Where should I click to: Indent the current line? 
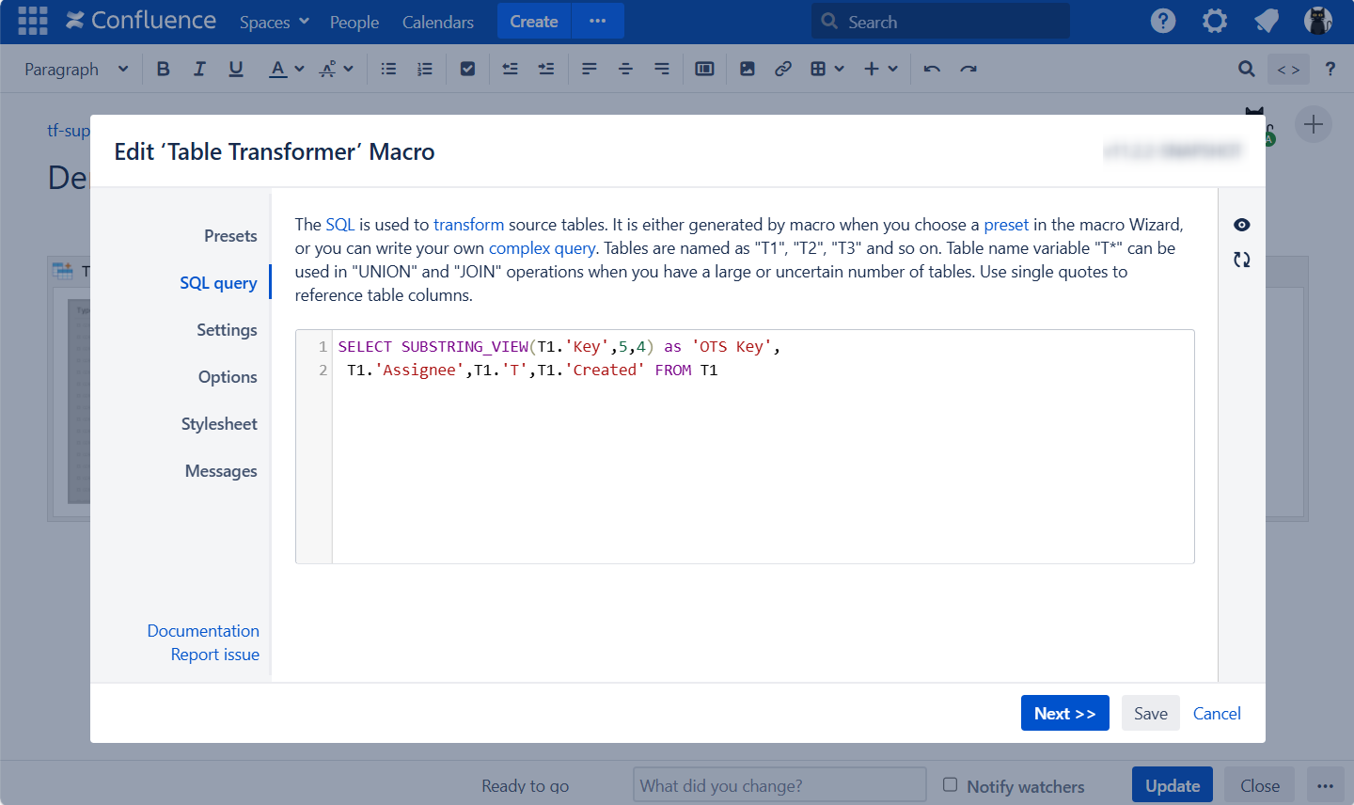pyautogui.click(x=546, y=69)
